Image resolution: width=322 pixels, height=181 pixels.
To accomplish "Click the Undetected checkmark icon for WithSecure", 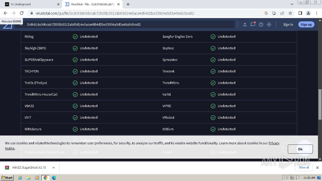I will (x=75, y=129).
